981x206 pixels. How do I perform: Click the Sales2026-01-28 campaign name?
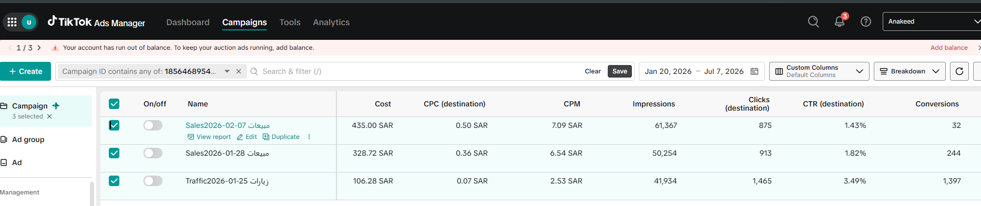coord(227,153)
